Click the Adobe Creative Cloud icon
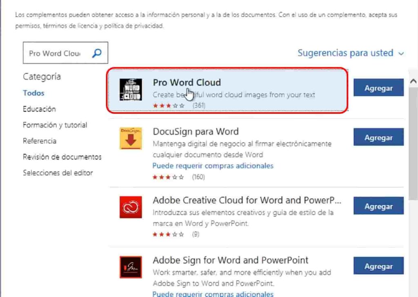The width and height of the screenshot is (418, 297). pos(131,207)
